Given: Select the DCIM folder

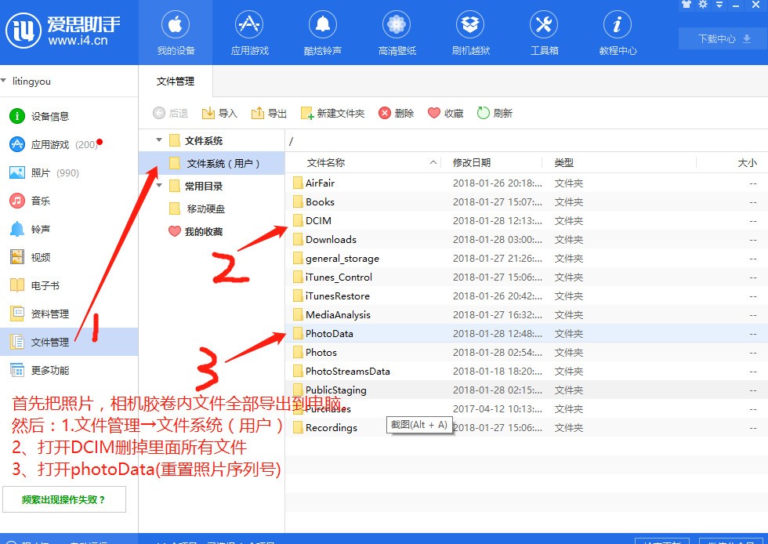Looking at the screenshot, I should point(527,220).
